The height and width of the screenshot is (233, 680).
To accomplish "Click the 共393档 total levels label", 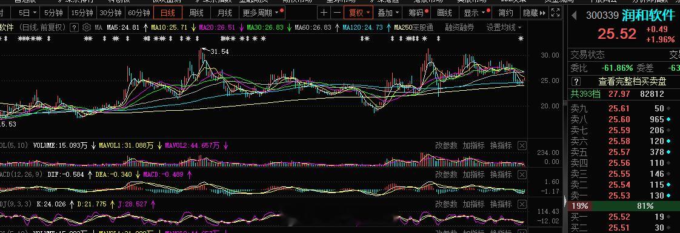I will coord(585,94).
